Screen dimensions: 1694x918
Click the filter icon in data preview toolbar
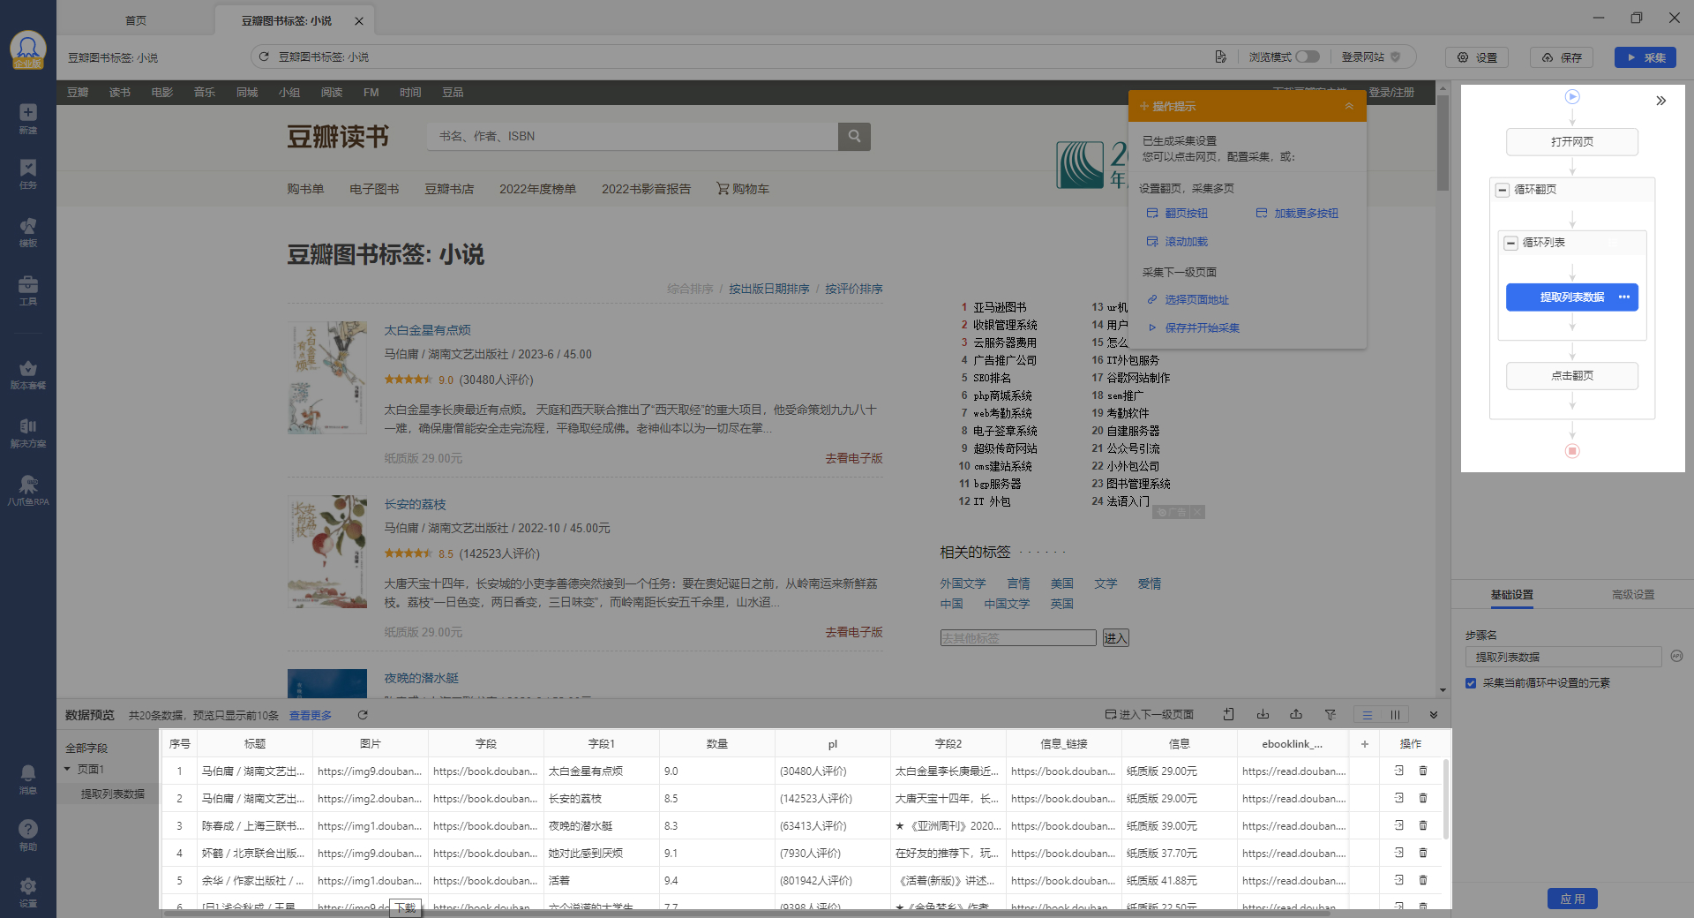coord(1330,715)
